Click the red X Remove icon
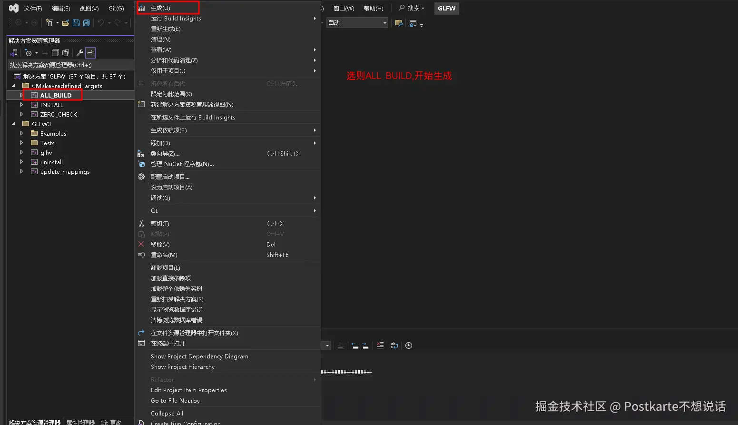The width and height of the screenshot is (738, 425). (141, 244)
